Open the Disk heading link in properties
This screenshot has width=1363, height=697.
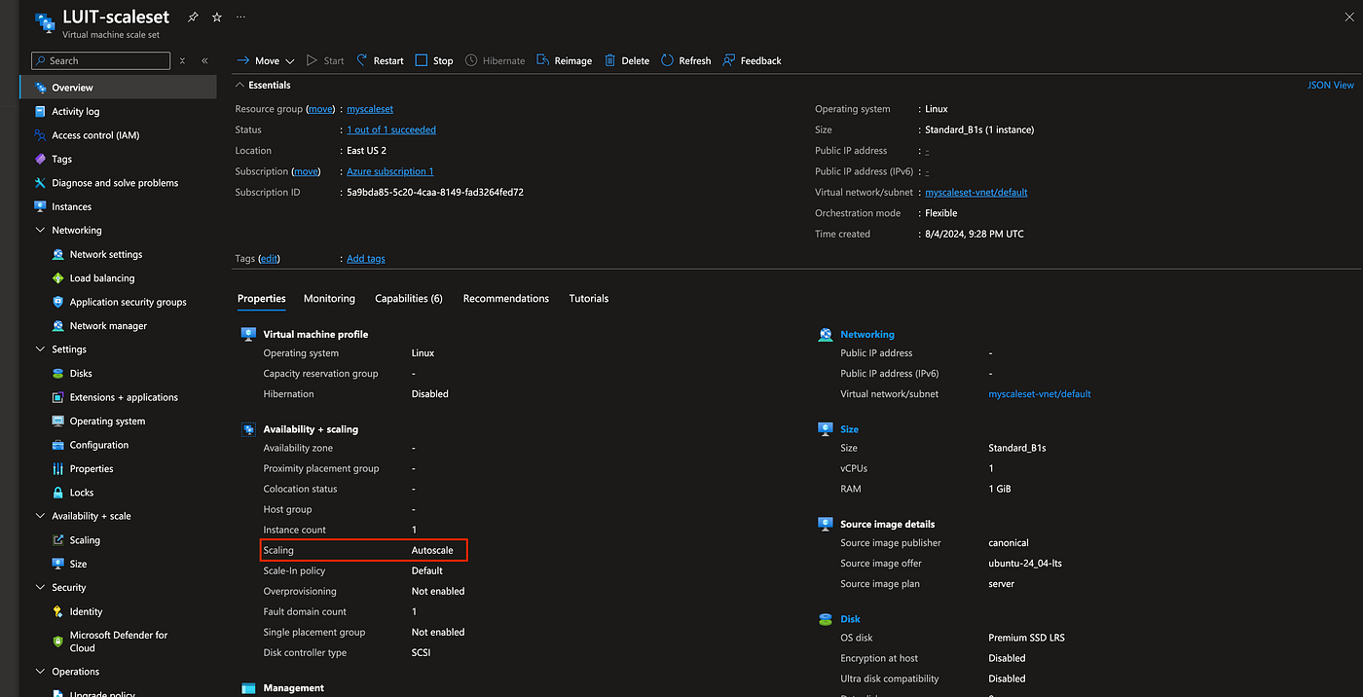pyautogui.click(x=850, y=619)
